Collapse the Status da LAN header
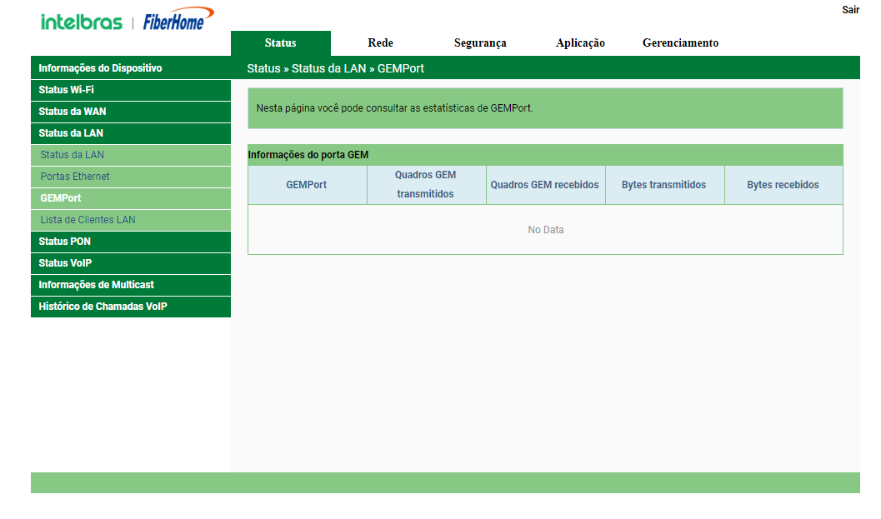The width and height of the screenshot is (881, 519). coord(131,133)
